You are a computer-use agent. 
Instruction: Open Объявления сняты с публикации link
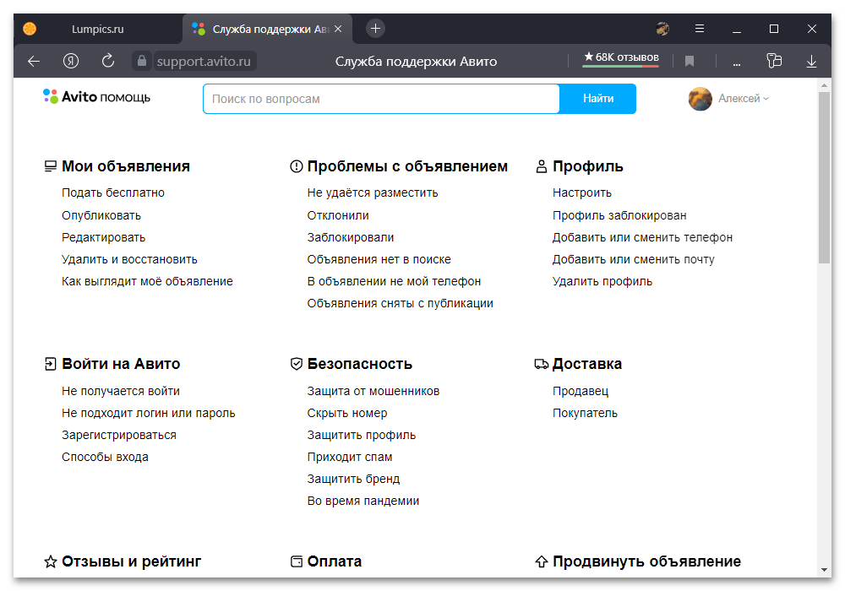click(x=400, y=304)
